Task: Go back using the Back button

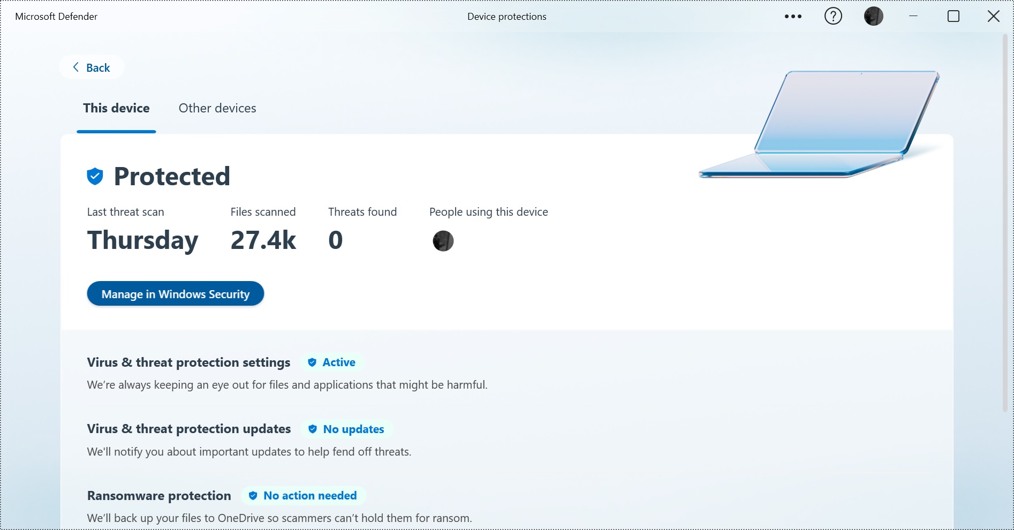Action: (x=92, y=67)
